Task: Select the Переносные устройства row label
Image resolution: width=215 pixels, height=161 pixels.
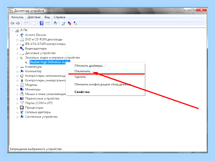Action: (42, 99)
